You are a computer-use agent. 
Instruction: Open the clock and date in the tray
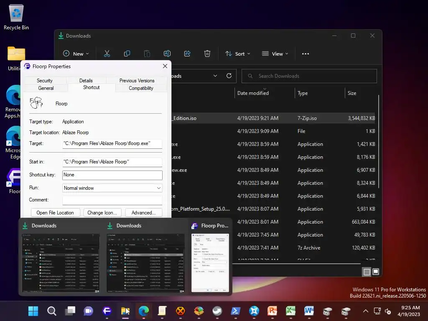click(x=409, y=311)
